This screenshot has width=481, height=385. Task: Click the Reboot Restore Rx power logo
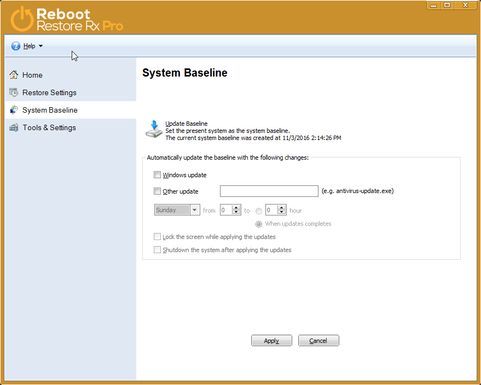22,18
